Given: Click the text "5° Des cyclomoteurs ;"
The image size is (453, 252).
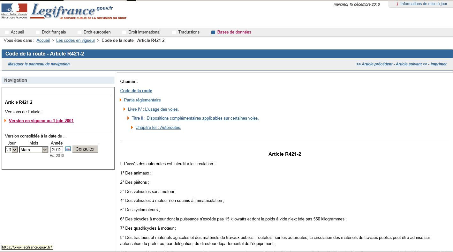Looking at the screenshot, I should coord(140,210).
